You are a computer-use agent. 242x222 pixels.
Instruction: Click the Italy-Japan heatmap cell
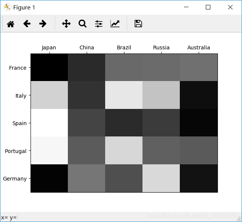49,95
